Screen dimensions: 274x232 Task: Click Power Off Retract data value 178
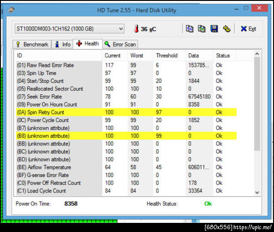coord(192,183)
